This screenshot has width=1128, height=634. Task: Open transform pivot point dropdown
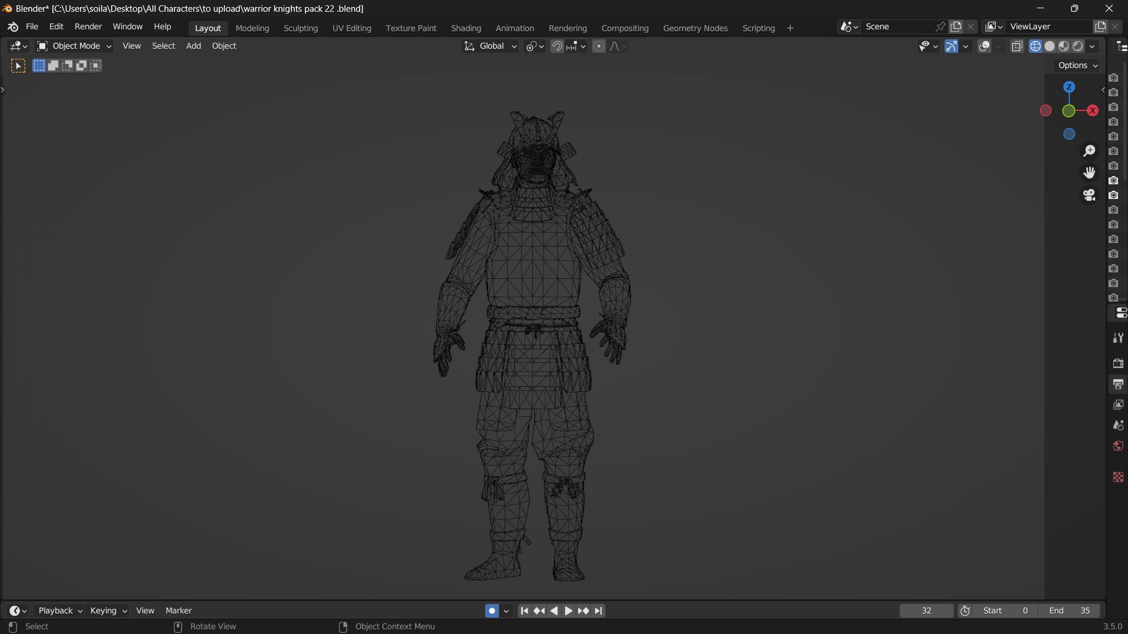pos(535,46)
